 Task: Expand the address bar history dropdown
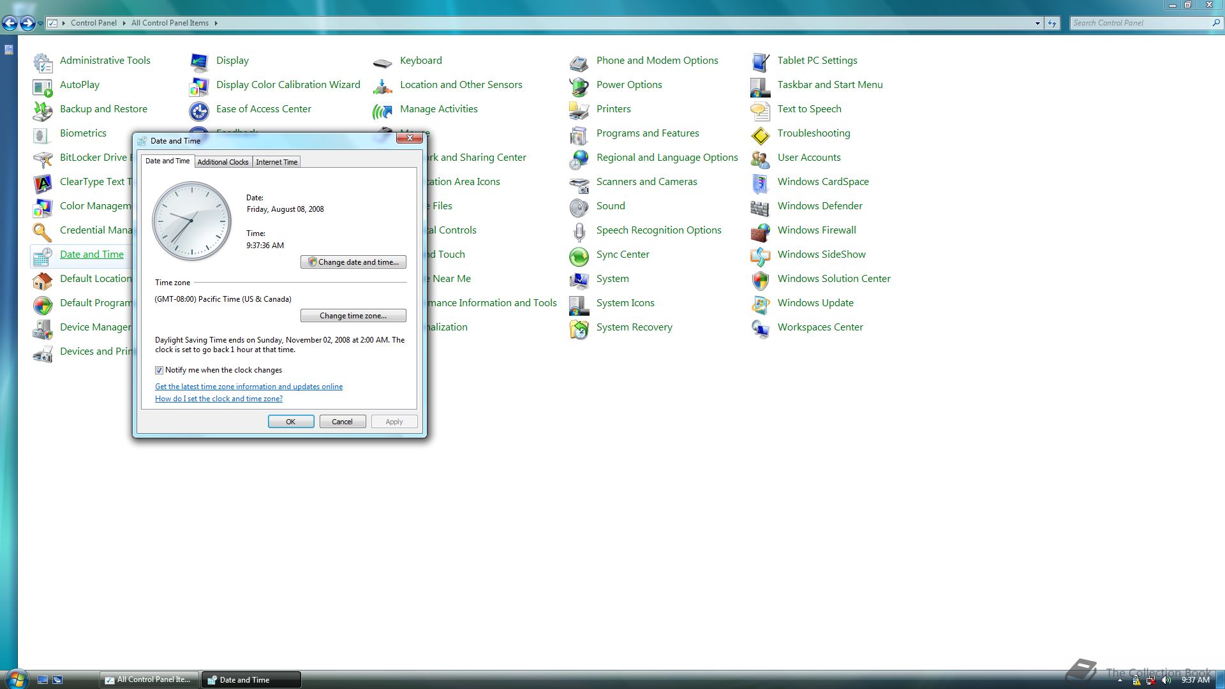(1037, 23)
